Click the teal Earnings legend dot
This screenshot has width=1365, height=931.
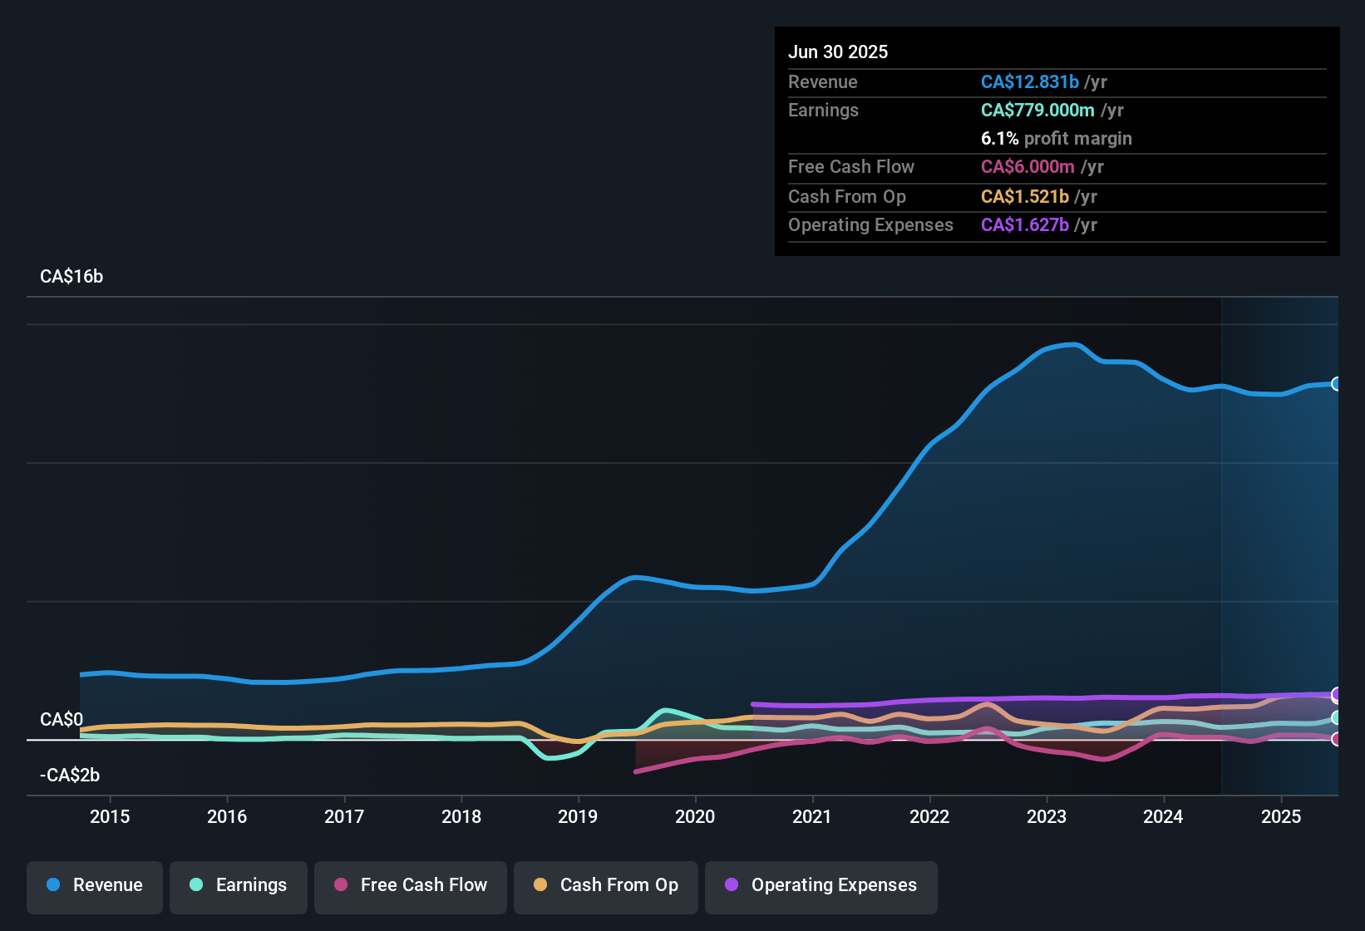(196, 885)
